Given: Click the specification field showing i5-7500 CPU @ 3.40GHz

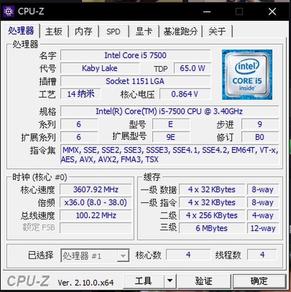Looking at the screenshot, I should click(x=169, y=111).
